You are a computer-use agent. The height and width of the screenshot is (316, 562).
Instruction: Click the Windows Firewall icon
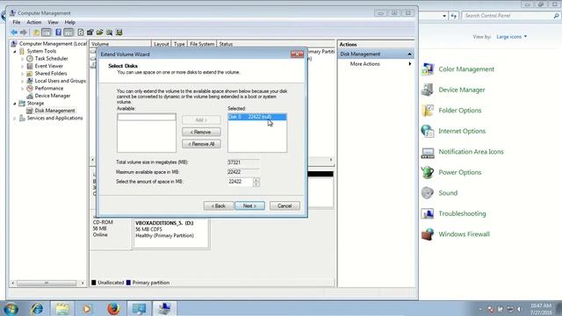[428, 234]
